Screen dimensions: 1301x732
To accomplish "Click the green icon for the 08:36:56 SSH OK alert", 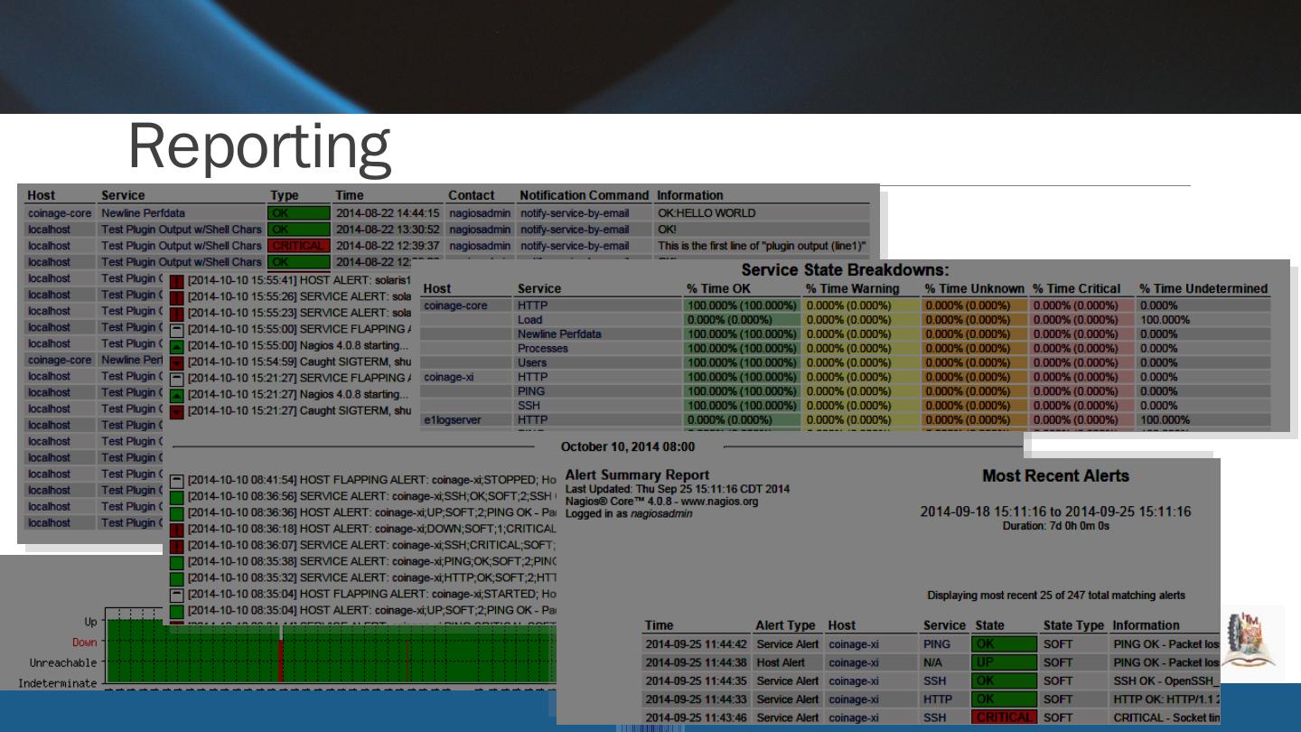I will click(x=177, y=497).
